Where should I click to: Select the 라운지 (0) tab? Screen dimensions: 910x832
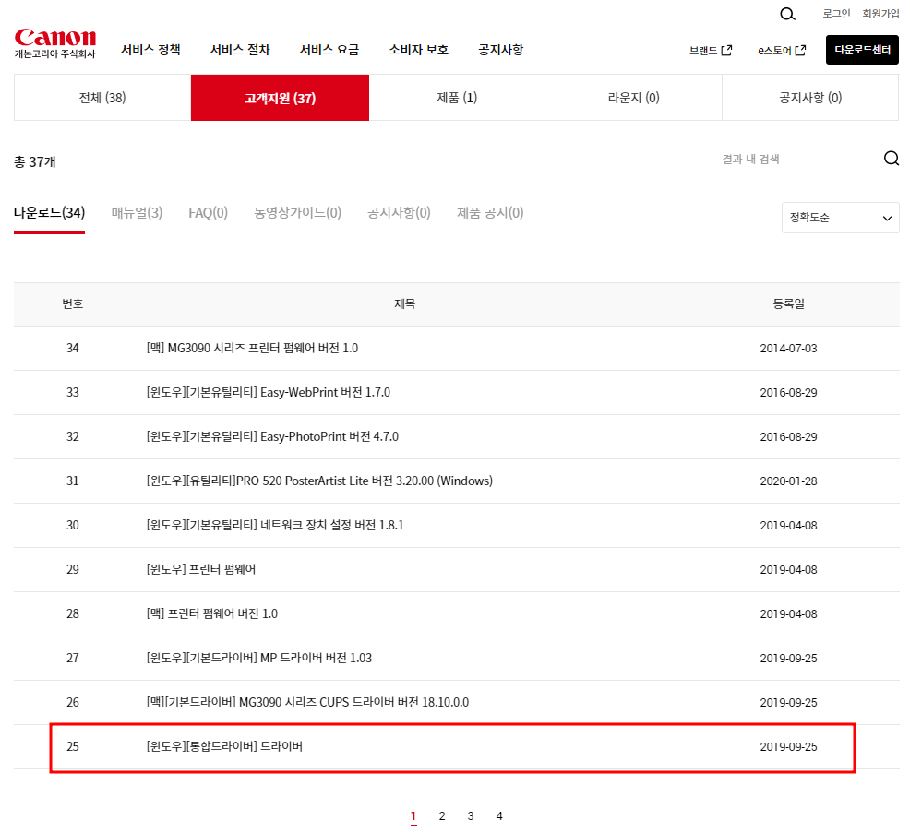(633, 98)
